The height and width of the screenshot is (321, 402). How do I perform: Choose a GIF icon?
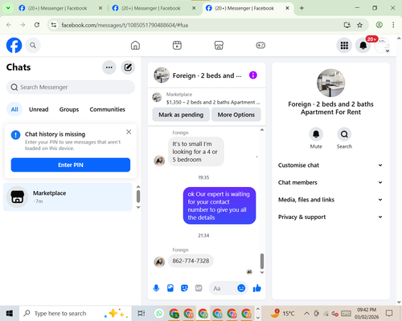(199, 288)
